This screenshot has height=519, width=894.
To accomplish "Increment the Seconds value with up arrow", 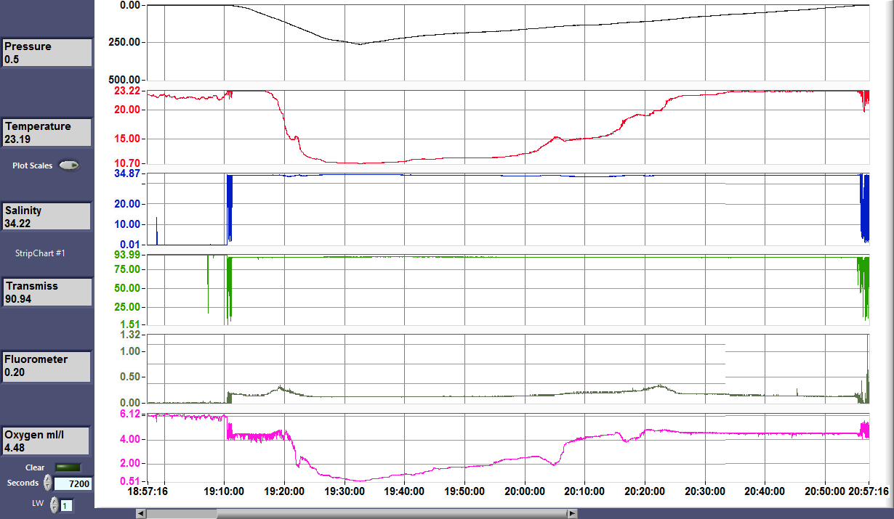I will pos(48,479).
